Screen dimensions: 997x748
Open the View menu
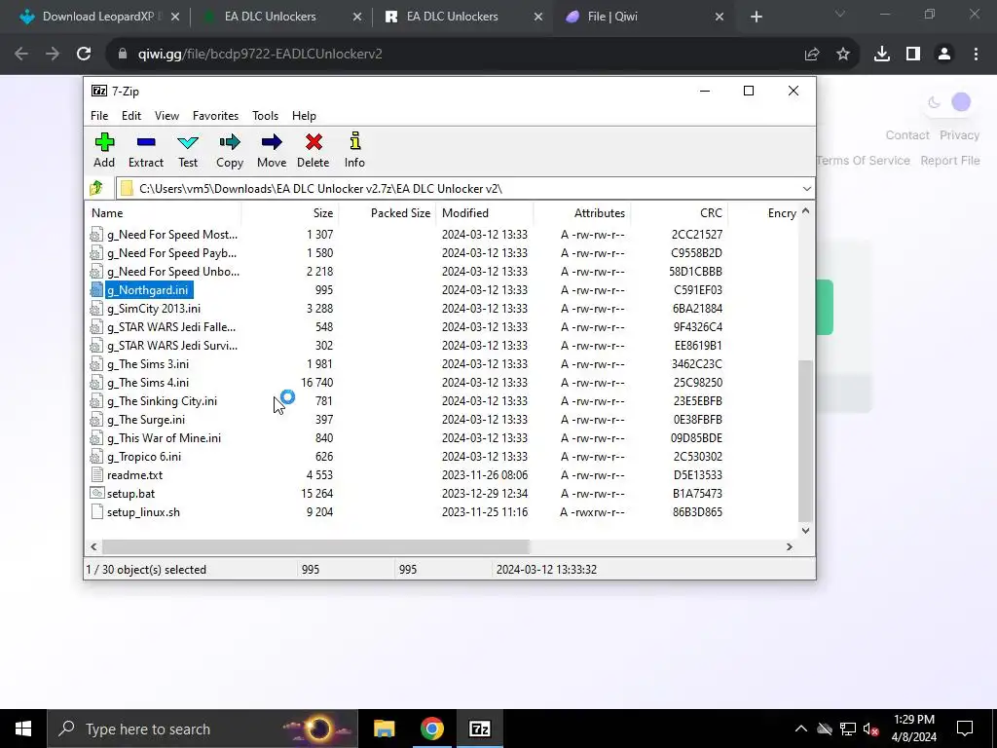(166, 116)
